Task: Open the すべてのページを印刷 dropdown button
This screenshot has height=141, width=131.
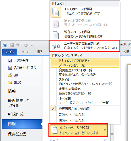Action: coord(78,130)
